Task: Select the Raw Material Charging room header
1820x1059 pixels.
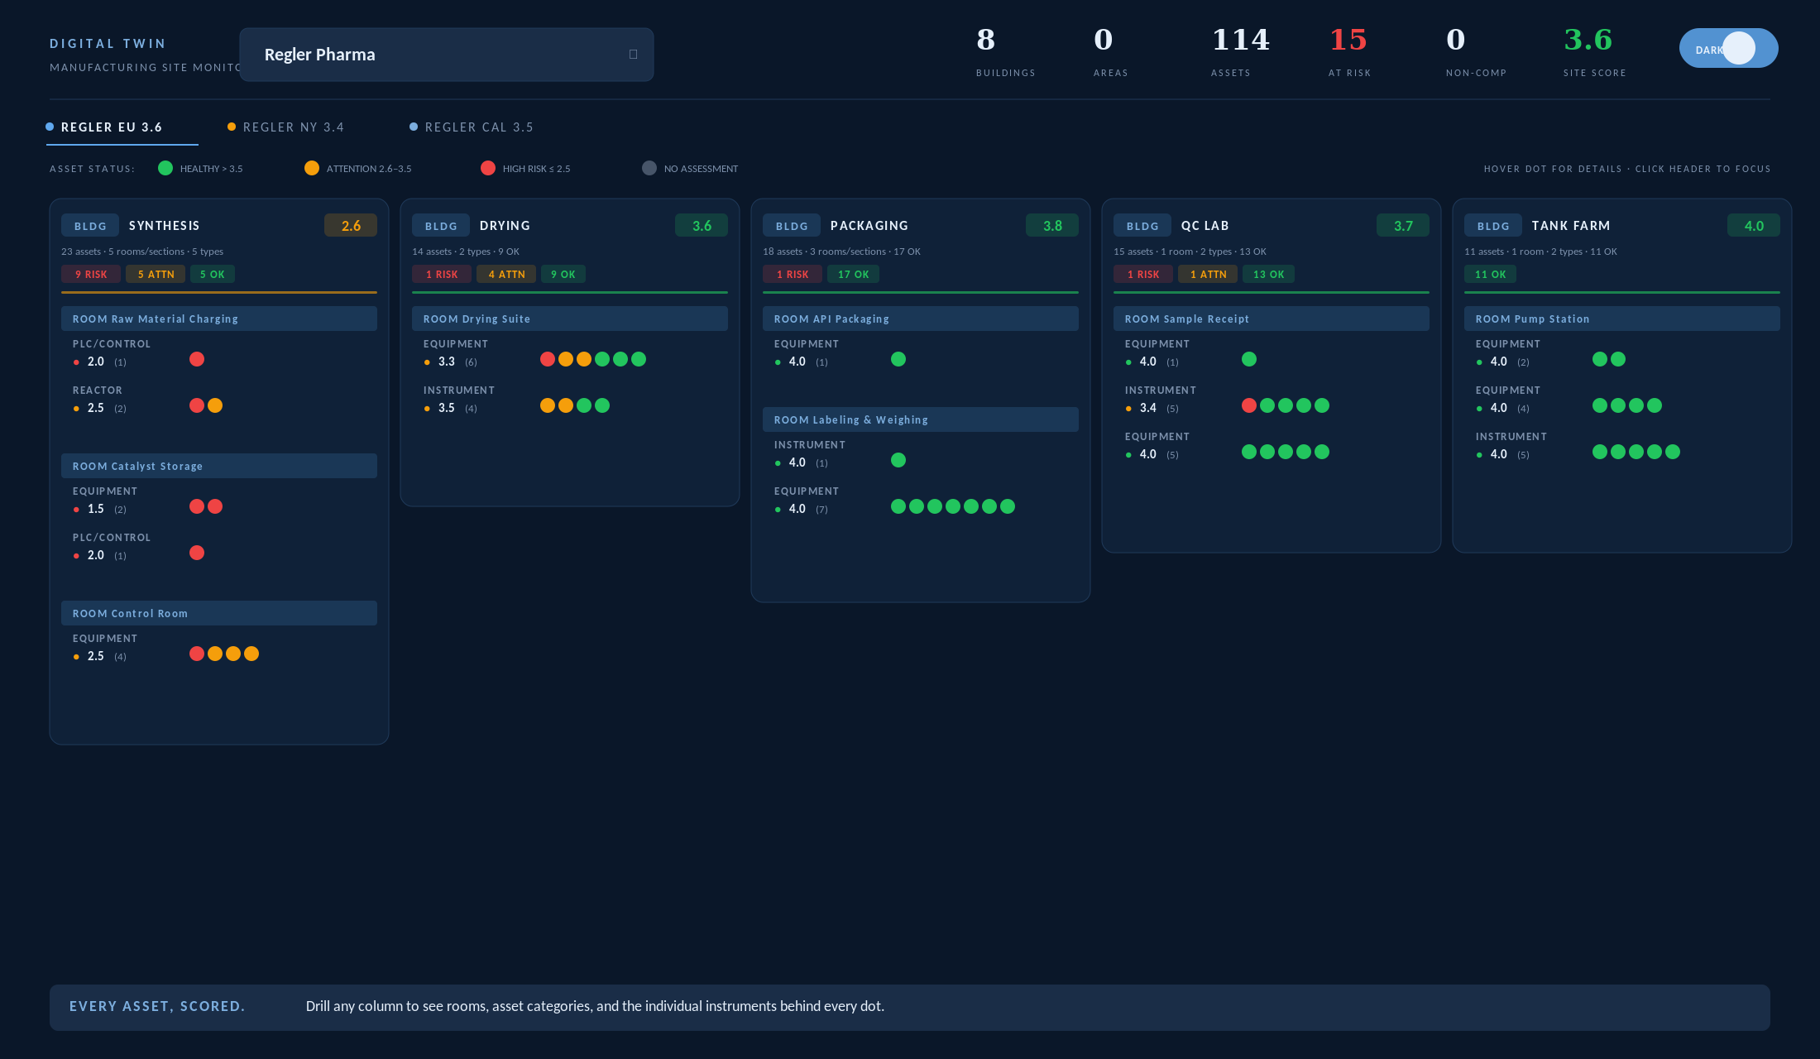Action: tap(219, 319)
